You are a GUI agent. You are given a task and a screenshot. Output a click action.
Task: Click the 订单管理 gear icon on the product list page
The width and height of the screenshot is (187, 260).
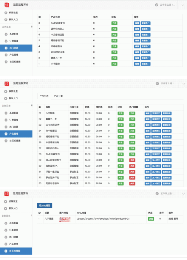(6, 120)
